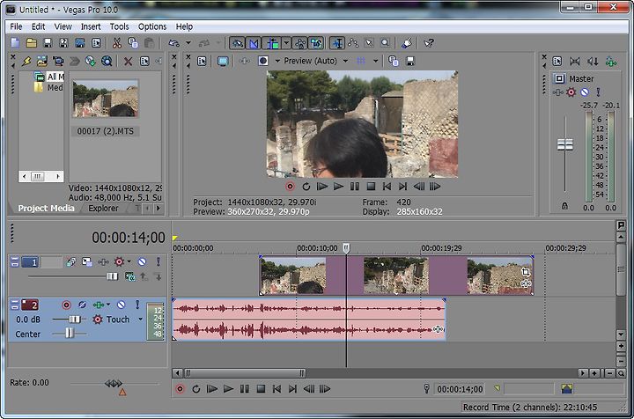Open Track Motion on video track 1
Image resolution: width=634 pixels, height=419 pixels.
click(x=86, y=261)
